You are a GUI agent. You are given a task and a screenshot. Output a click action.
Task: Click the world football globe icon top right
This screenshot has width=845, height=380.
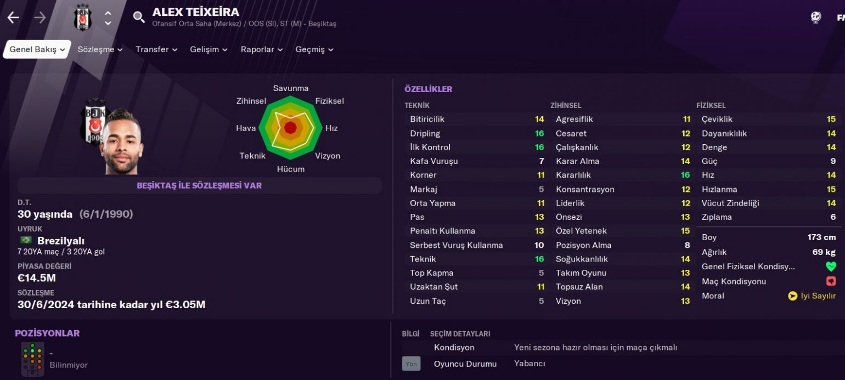point(816,17)
